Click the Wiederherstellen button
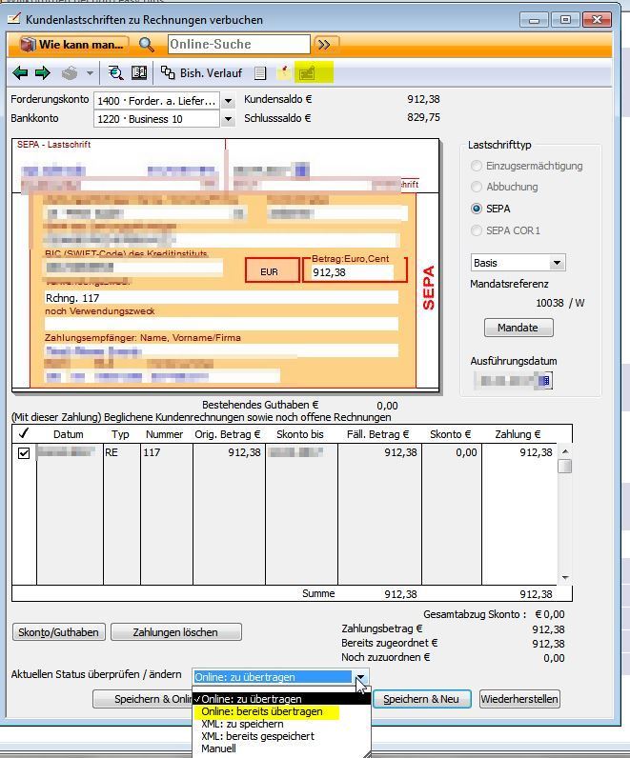The width and height of the screenshot is (630, 758). [x=519, y=699]
